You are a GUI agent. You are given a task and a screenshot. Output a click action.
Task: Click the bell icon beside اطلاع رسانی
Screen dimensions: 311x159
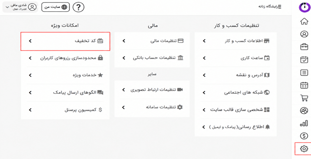[x=268, y=127]
